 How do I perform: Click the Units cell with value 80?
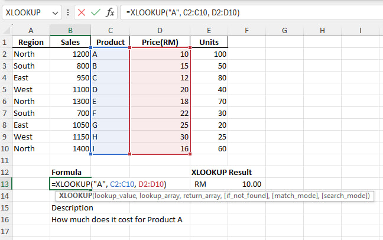(x=209, y=77)
